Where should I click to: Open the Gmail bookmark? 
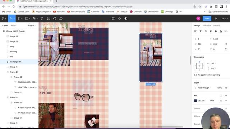point(7,11)
